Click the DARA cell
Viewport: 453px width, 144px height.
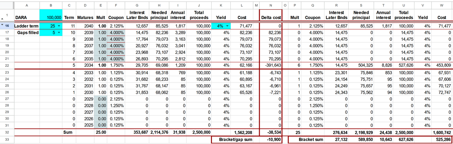tap(27, 15)
